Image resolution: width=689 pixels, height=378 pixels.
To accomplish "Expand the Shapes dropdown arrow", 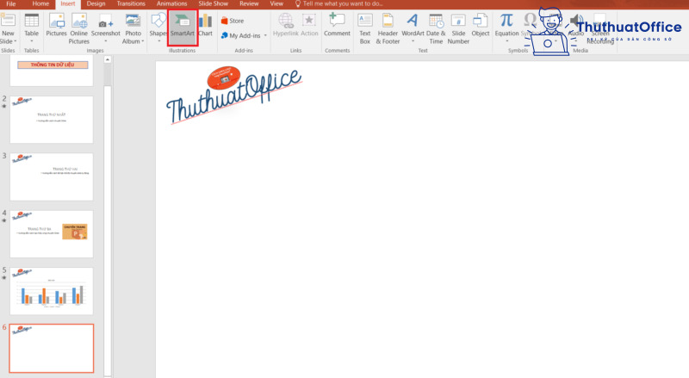I will click(158, 41).
